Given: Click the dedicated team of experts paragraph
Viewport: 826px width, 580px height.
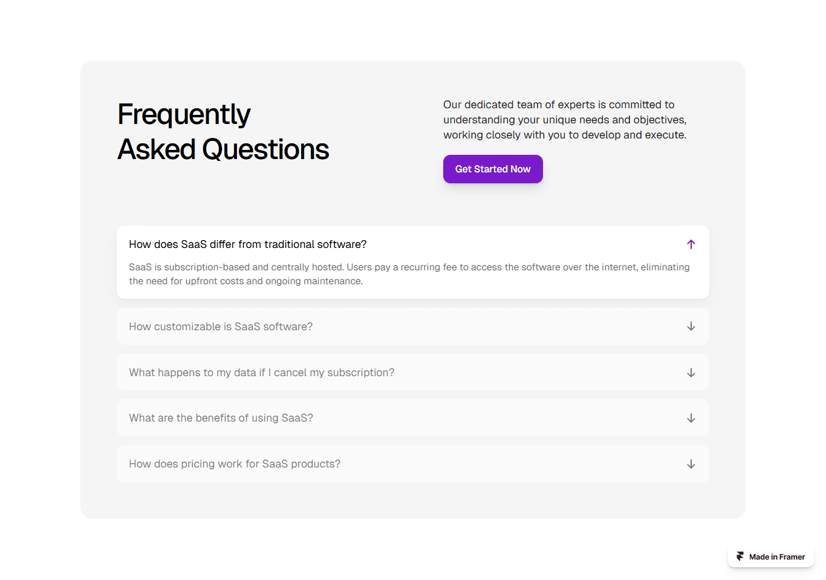Looking at the screenshot, I should 565,120.
